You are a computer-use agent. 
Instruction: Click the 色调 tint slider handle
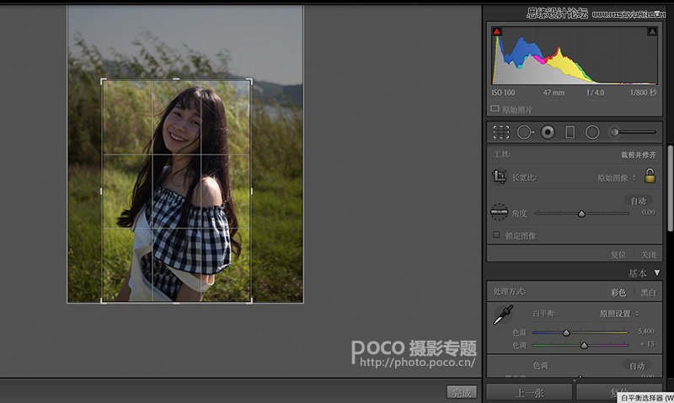(584, 346)
